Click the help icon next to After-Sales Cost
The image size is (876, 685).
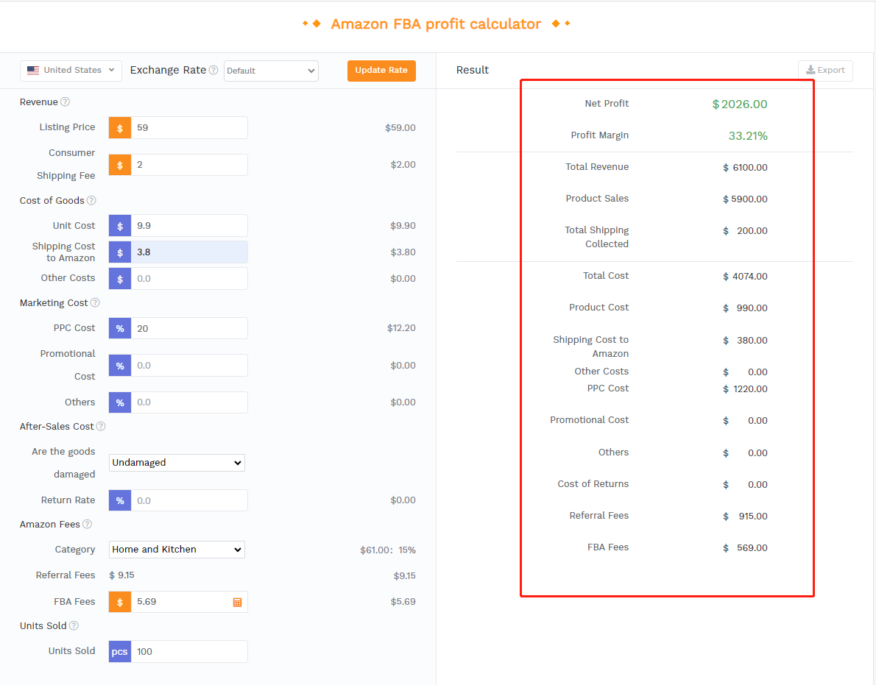tap(101, 426)
